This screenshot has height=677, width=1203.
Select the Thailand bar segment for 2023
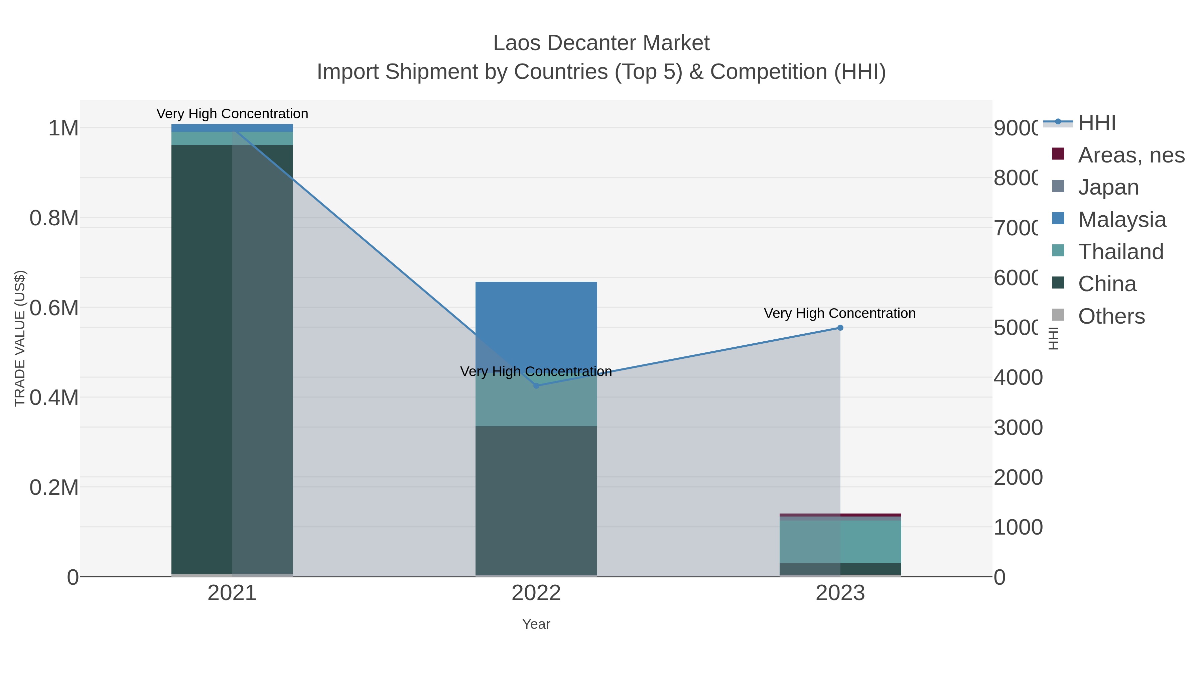point(840,542)
